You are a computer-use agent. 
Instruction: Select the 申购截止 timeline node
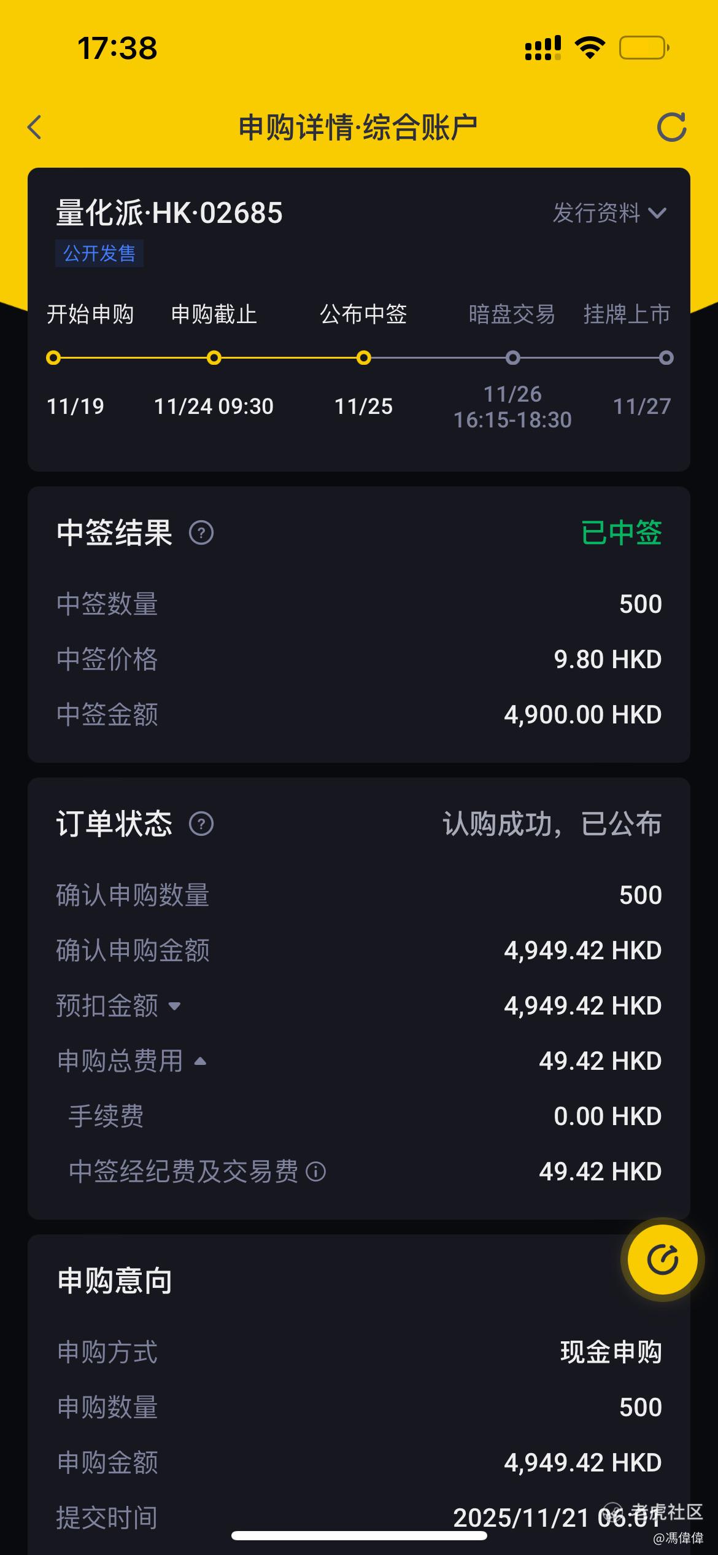(214, 357)
